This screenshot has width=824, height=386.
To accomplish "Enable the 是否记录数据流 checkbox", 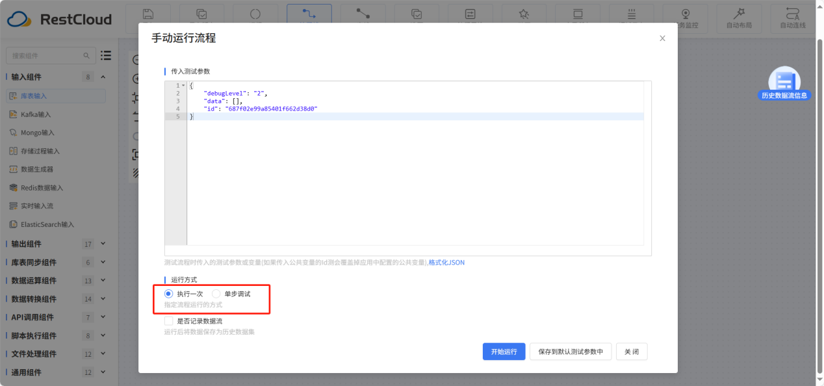I will [x=169, y=321].
